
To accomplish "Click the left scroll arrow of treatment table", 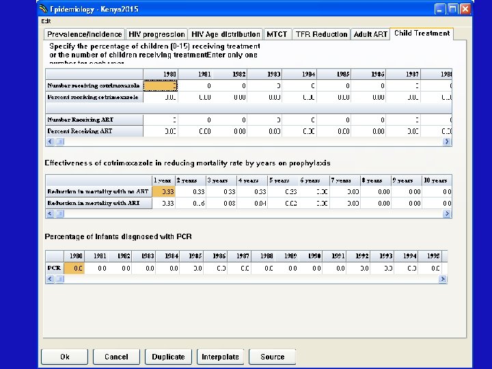I will (x=50, y=141).
